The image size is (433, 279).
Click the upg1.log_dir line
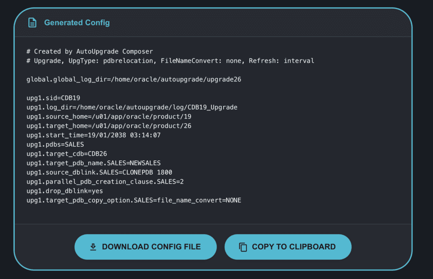(x=132, y=107)
